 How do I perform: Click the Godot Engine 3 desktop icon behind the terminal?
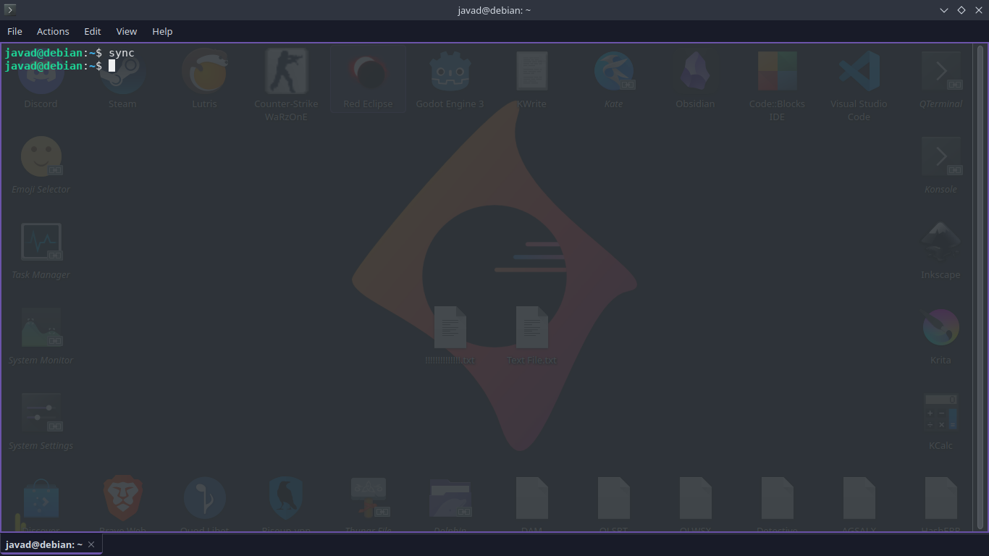[x=450, y=71]
